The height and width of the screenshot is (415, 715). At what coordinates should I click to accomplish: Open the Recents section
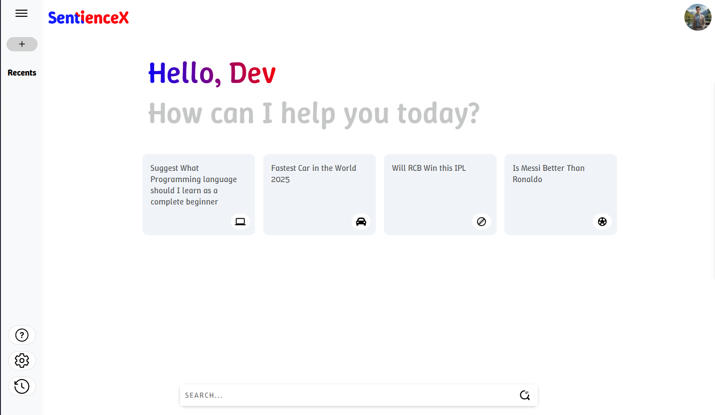pyautogui.click(x=22, y=72)
